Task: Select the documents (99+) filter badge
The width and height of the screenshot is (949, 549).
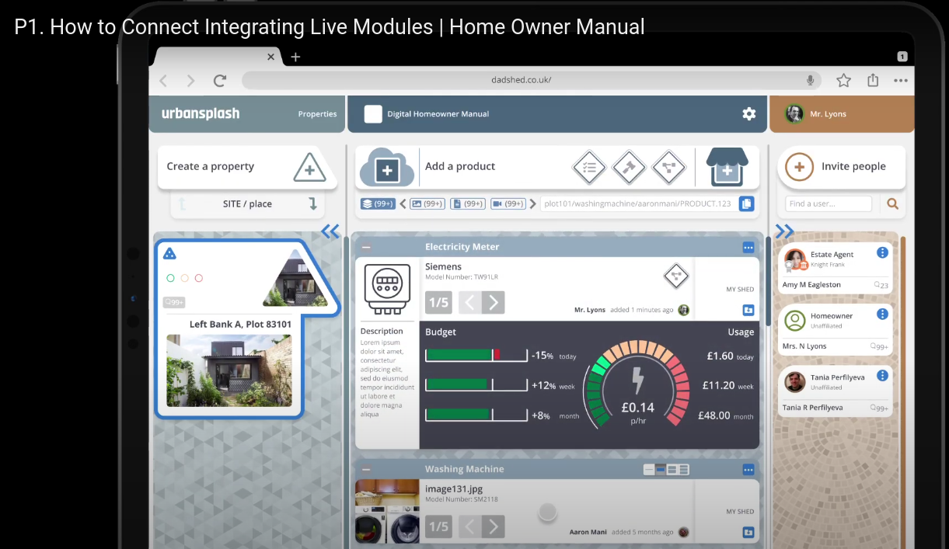Action: (469, 204)
